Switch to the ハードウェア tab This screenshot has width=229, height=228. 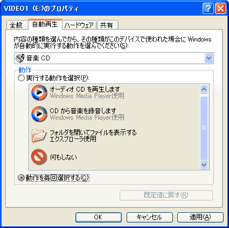pyautogui.click(x=79, y=25)
